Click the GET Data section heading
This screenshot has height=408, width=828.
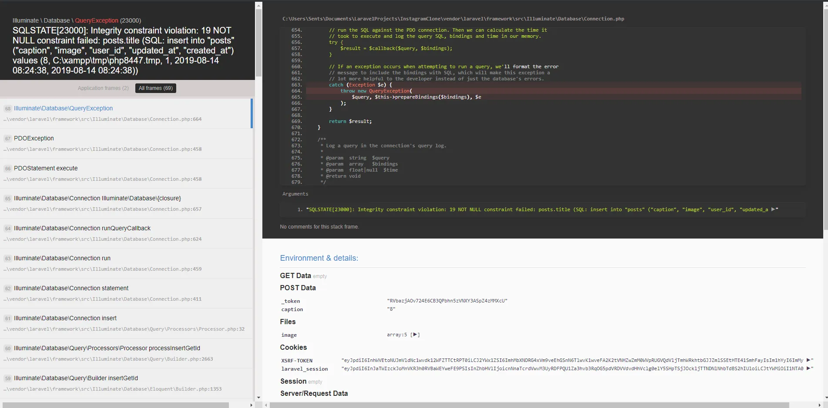coord(295,275)
